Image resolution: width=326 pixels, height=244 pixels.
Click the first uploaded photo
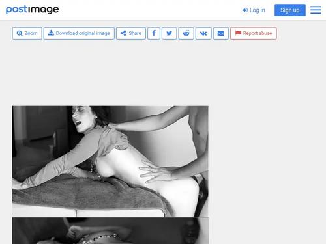[x=110, y=161]
